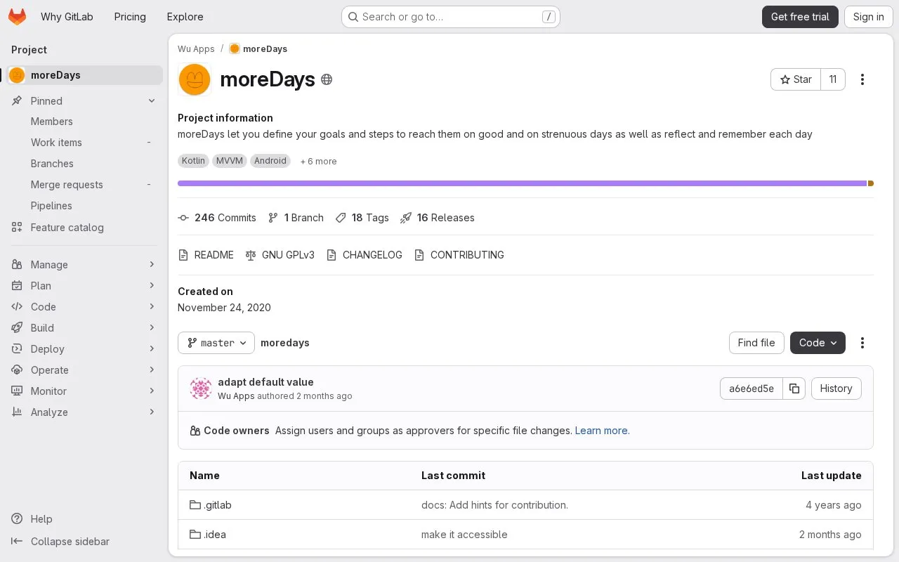The image size is (899, 562).
Task: Expand the Analyze sidebar section
Action: coord(84,412)
